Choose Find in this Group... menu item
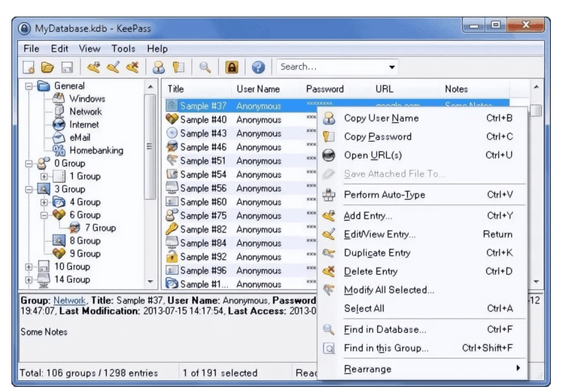 (x=422, y=348)
